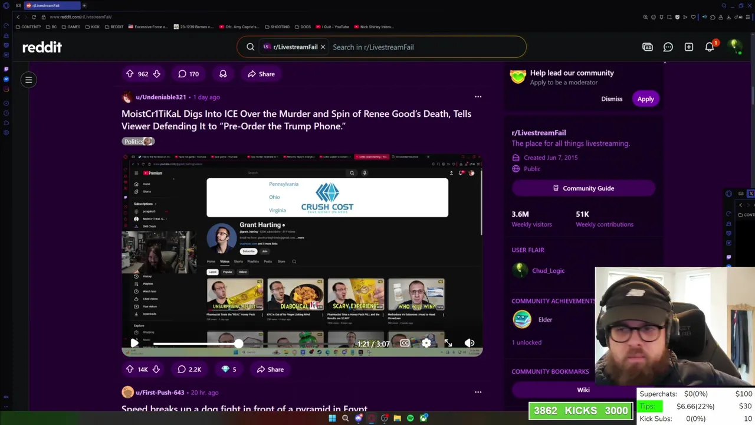Open Reddit chat
Viewport: 755px width, 425px height.
pos(668,47)
